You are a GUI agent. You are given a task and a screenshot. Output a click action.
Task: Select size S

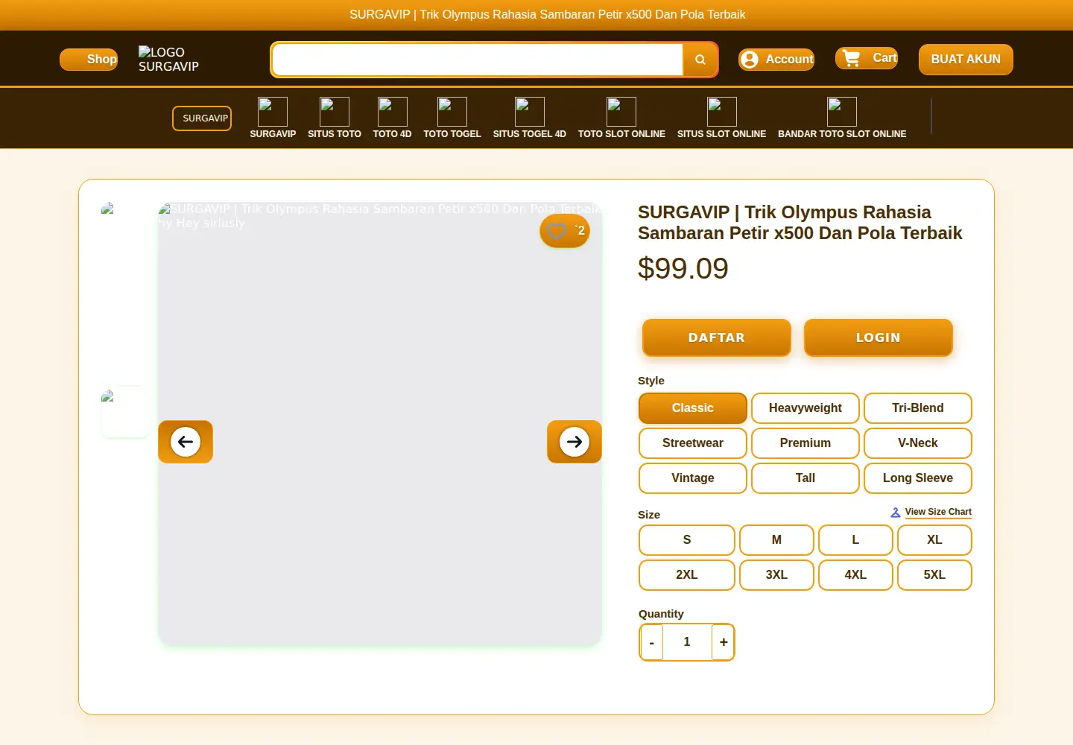[x=687, y=540]
